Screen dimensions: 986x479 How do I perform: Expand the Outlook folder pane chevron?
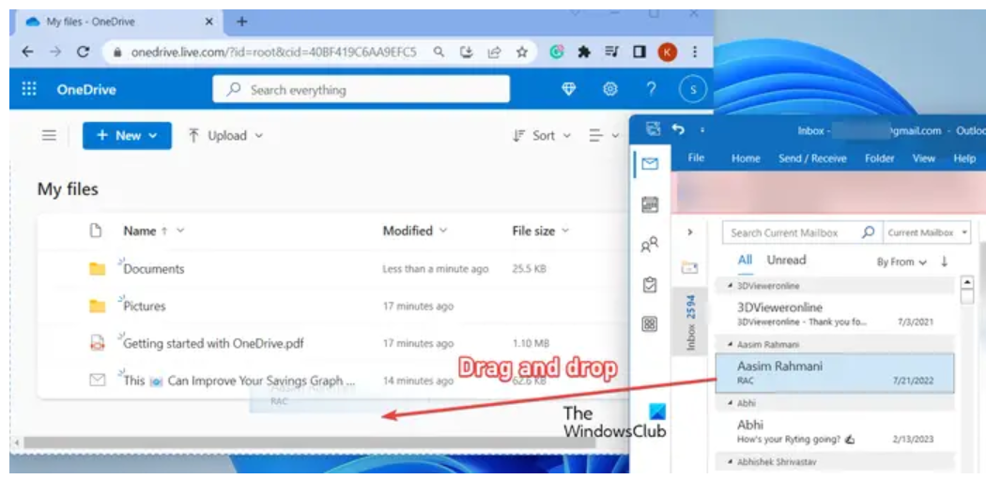pos(690,232)
